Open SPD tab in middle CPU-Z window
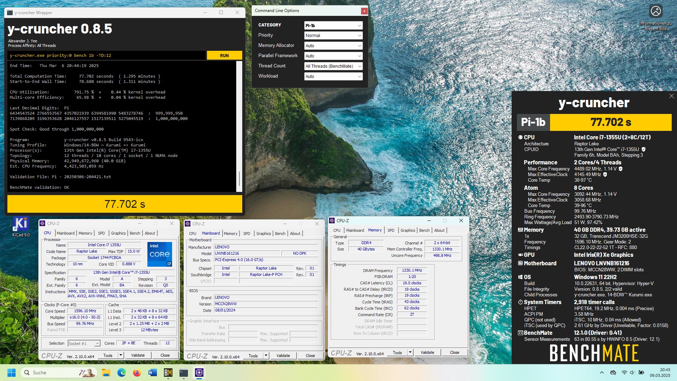This screenshot has width=677, height=381. [247, 234]
